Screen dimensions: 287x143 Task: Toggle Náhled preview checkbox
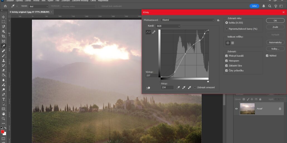(267, 56)
